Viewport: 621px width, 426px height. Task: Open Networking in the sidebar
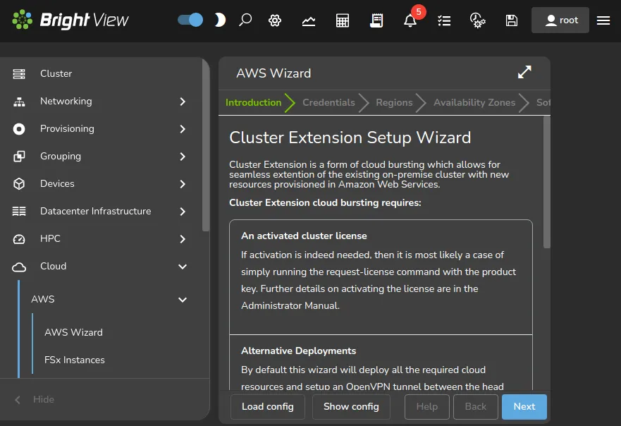pyautogui.click(x=66, y=101)
